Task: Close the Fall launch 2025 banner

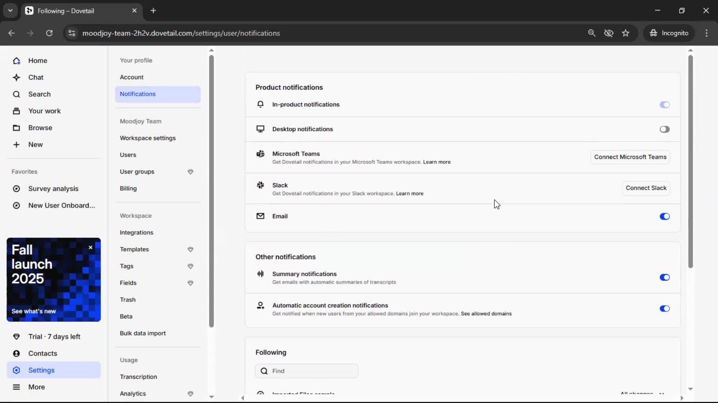Action: tap(90, 247)
